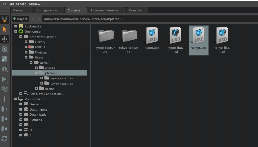This screenshot has width=258, height=147.
Task: Open the Create menu
Action: point(21,4)
